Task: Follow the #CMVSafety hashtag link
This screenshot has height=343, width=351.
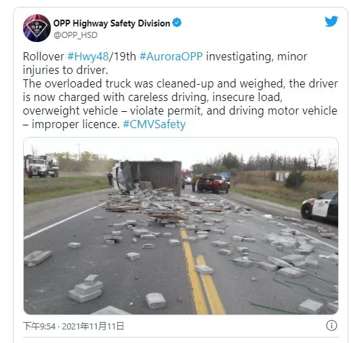Action: click(154, 124)
